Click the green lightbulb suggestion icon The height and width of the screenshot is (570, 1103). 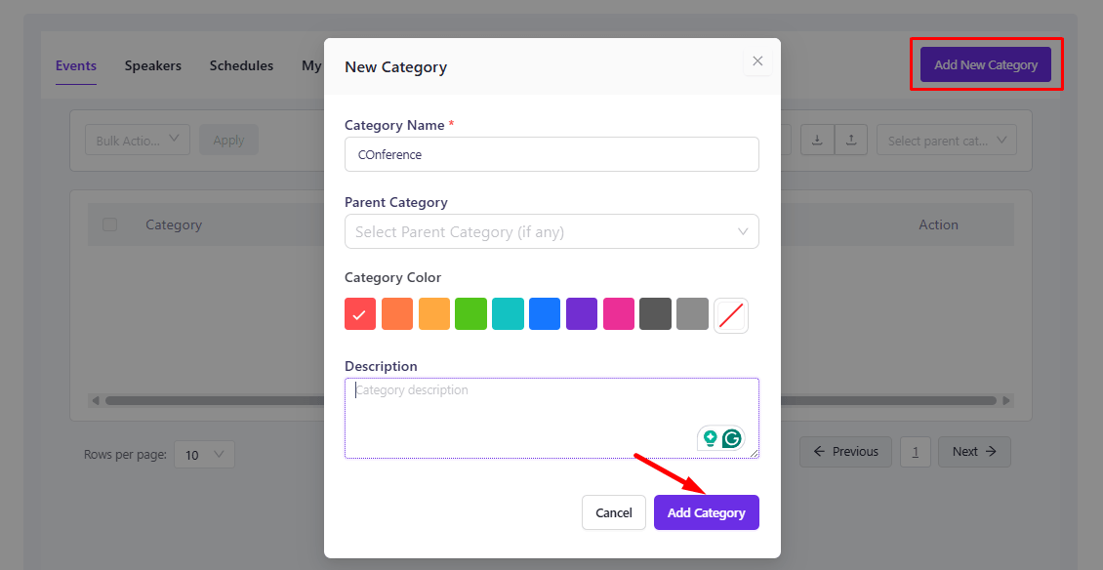coord(710,439)
